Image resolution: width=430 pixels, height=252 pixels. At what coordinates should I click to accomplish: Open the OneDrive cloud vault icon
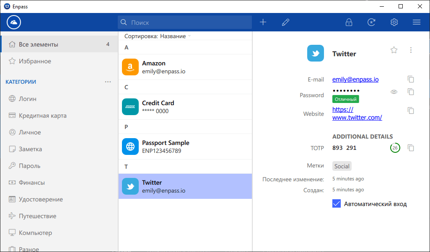pyautogui.click(x=14, y=22)
